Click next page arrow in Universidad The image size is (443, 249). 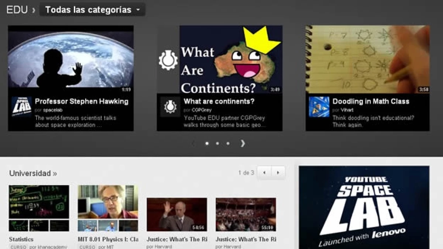278,172
